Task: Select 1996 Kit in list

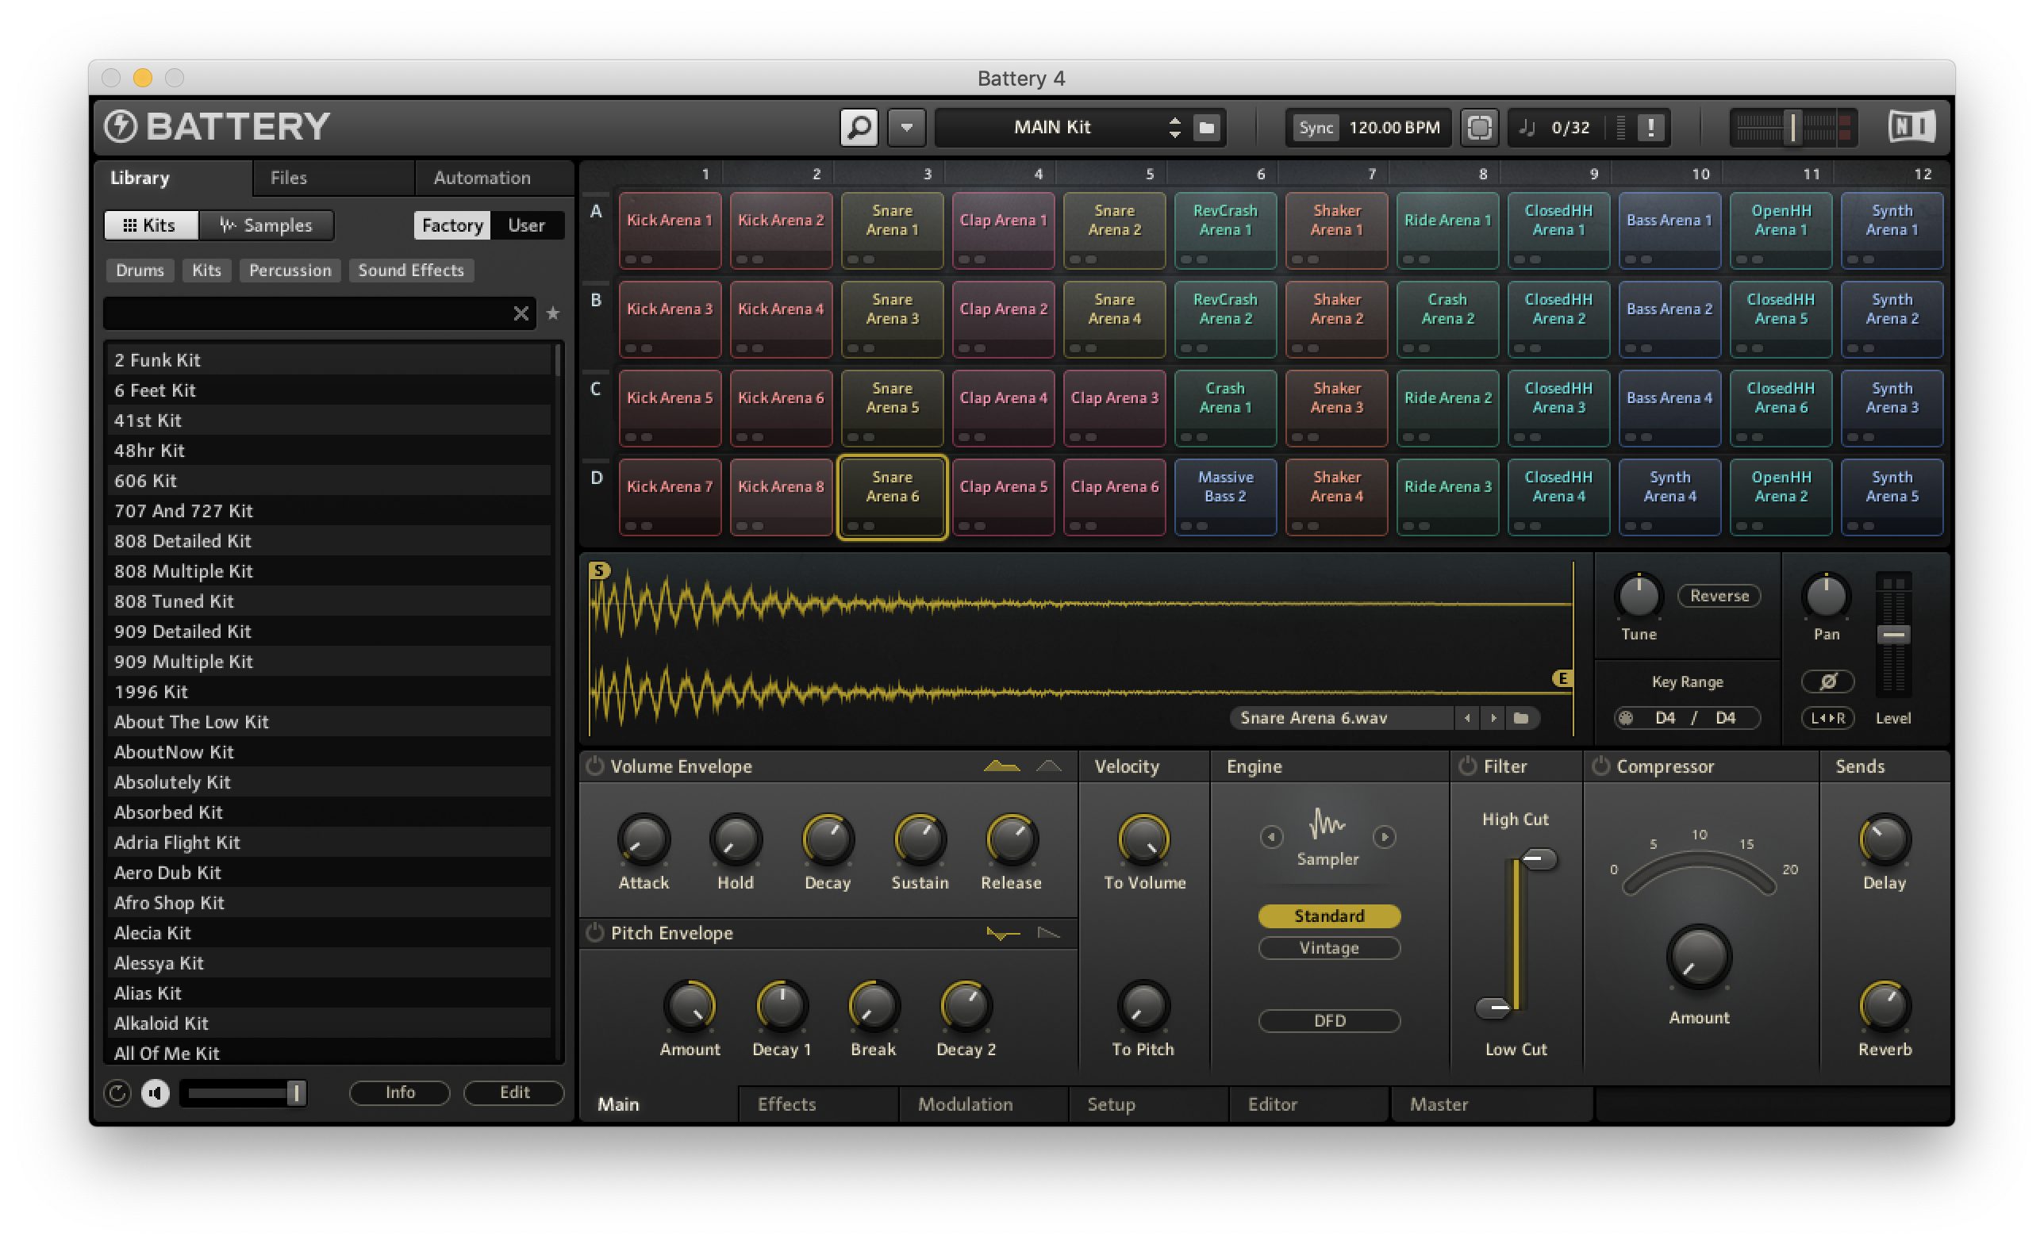Action: click(328, 691)
